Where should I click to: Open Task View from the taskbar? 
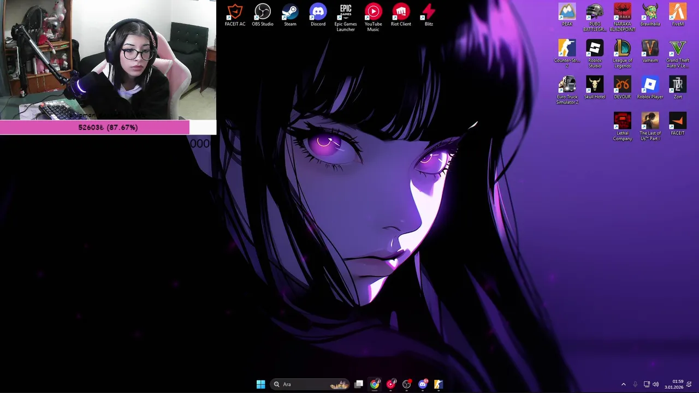point(359,384)
